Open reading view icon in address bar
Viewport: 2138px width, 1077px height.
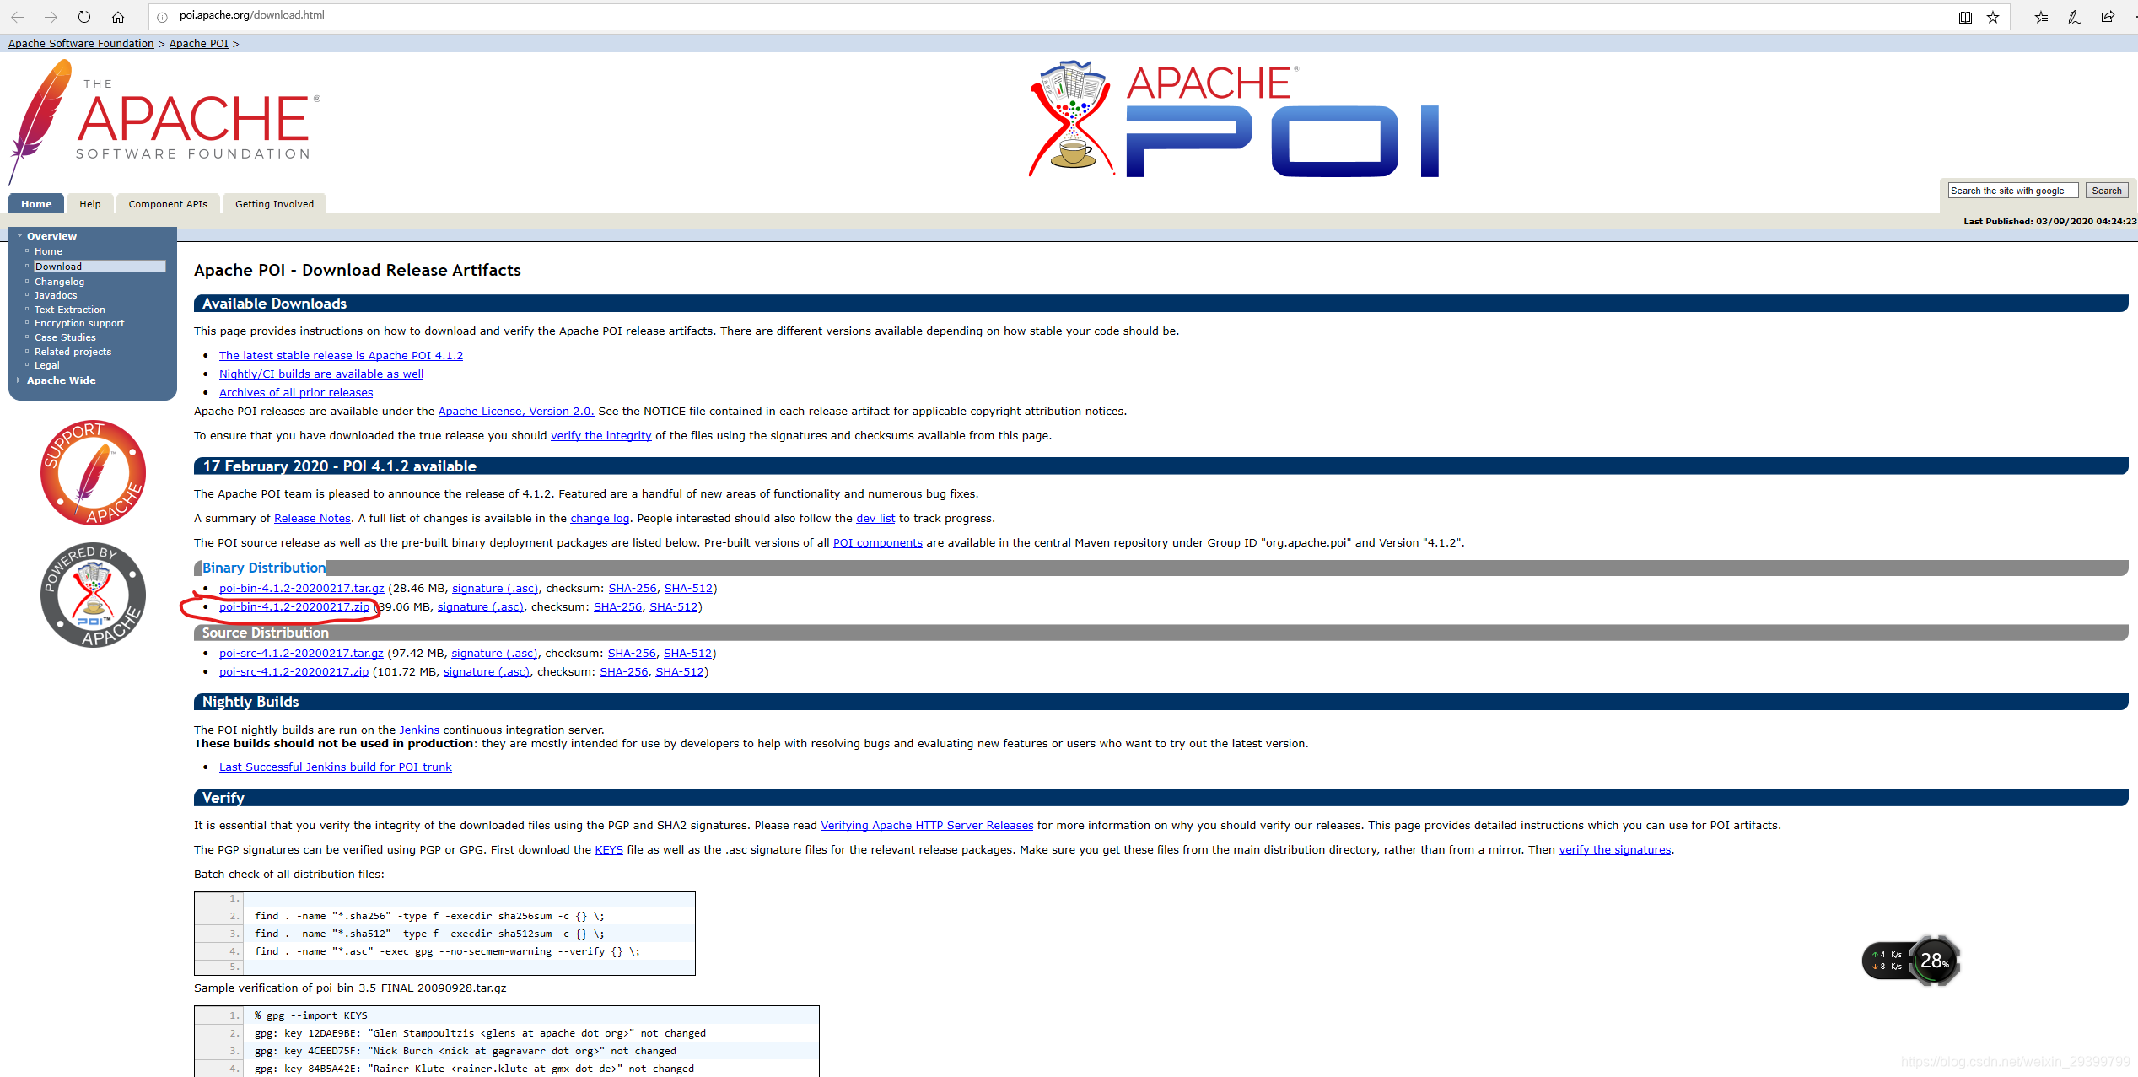click(x=1965, y=17)
